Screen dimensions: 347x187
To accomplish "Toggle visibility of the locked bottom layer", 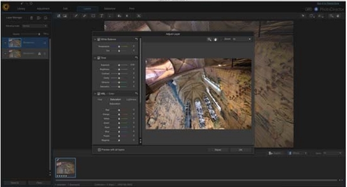I will 5,53.
